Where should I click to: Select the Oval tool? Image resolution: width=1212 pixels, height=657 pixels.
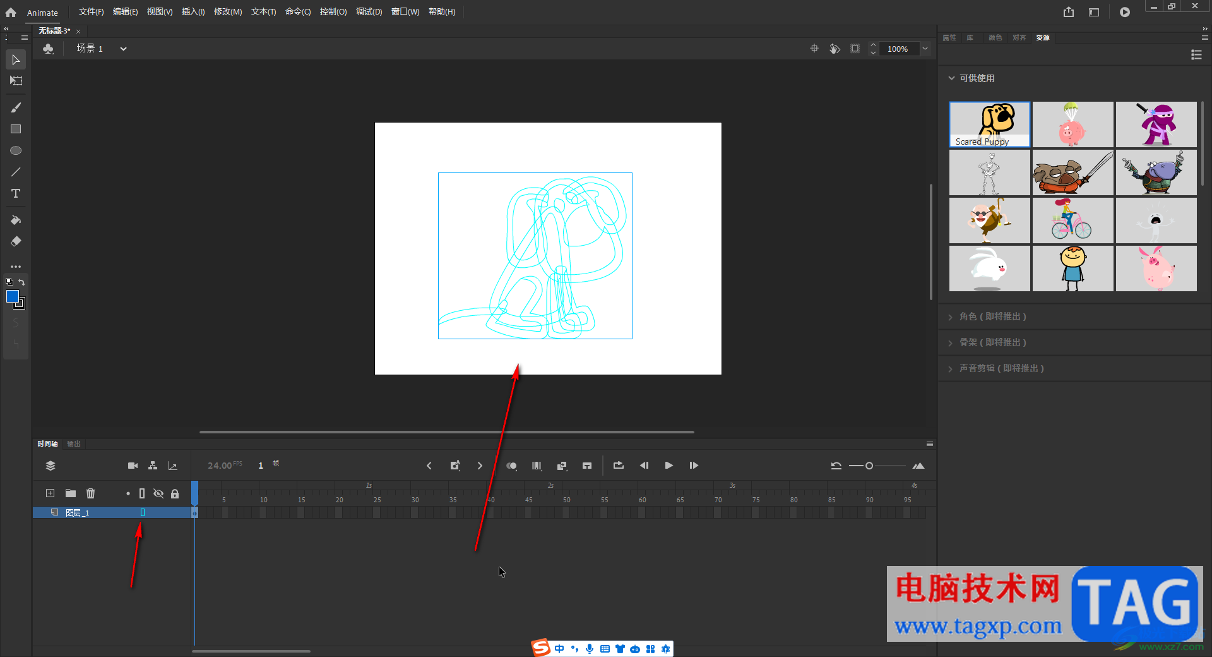16,150
